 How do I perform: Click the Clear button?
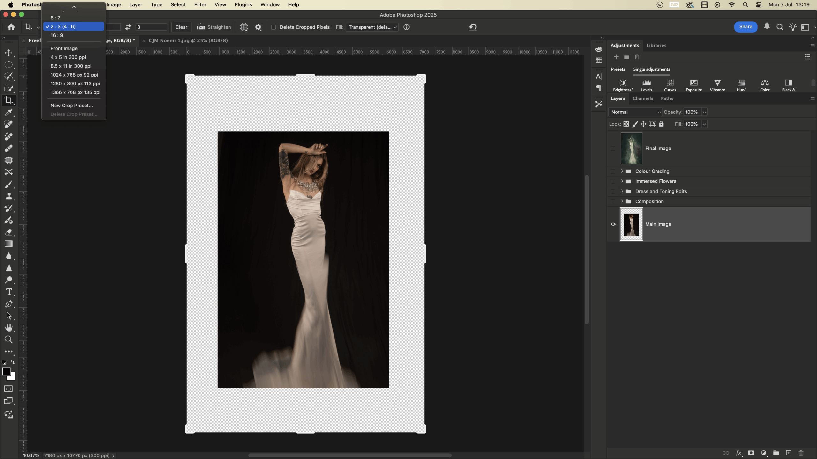tap(181, 27)
